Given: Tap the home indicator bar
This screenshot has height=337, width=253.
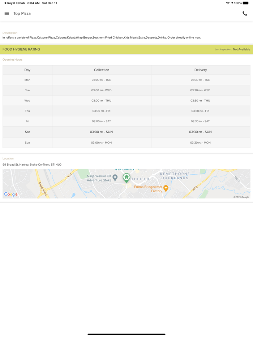Looking at the screenshot, I should tap(126, 334).
